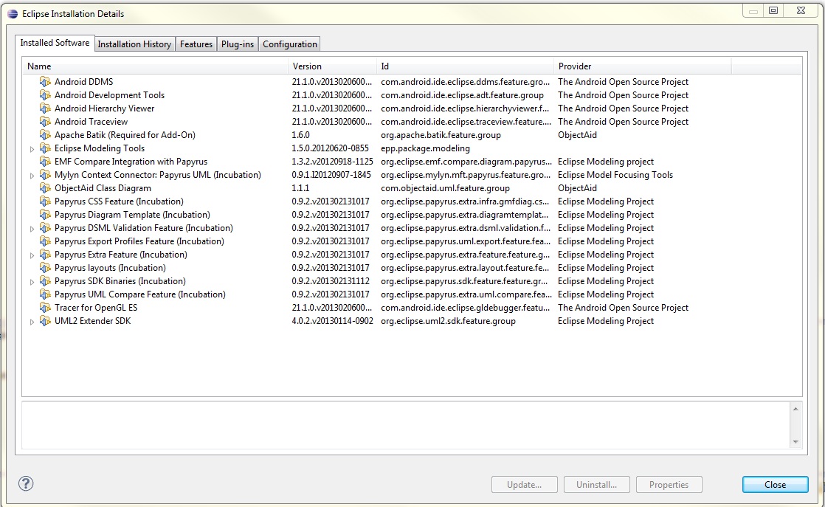825x507 pixels.
Task: Click the Eclipse logo in the title bar
Action: (13, 14)
